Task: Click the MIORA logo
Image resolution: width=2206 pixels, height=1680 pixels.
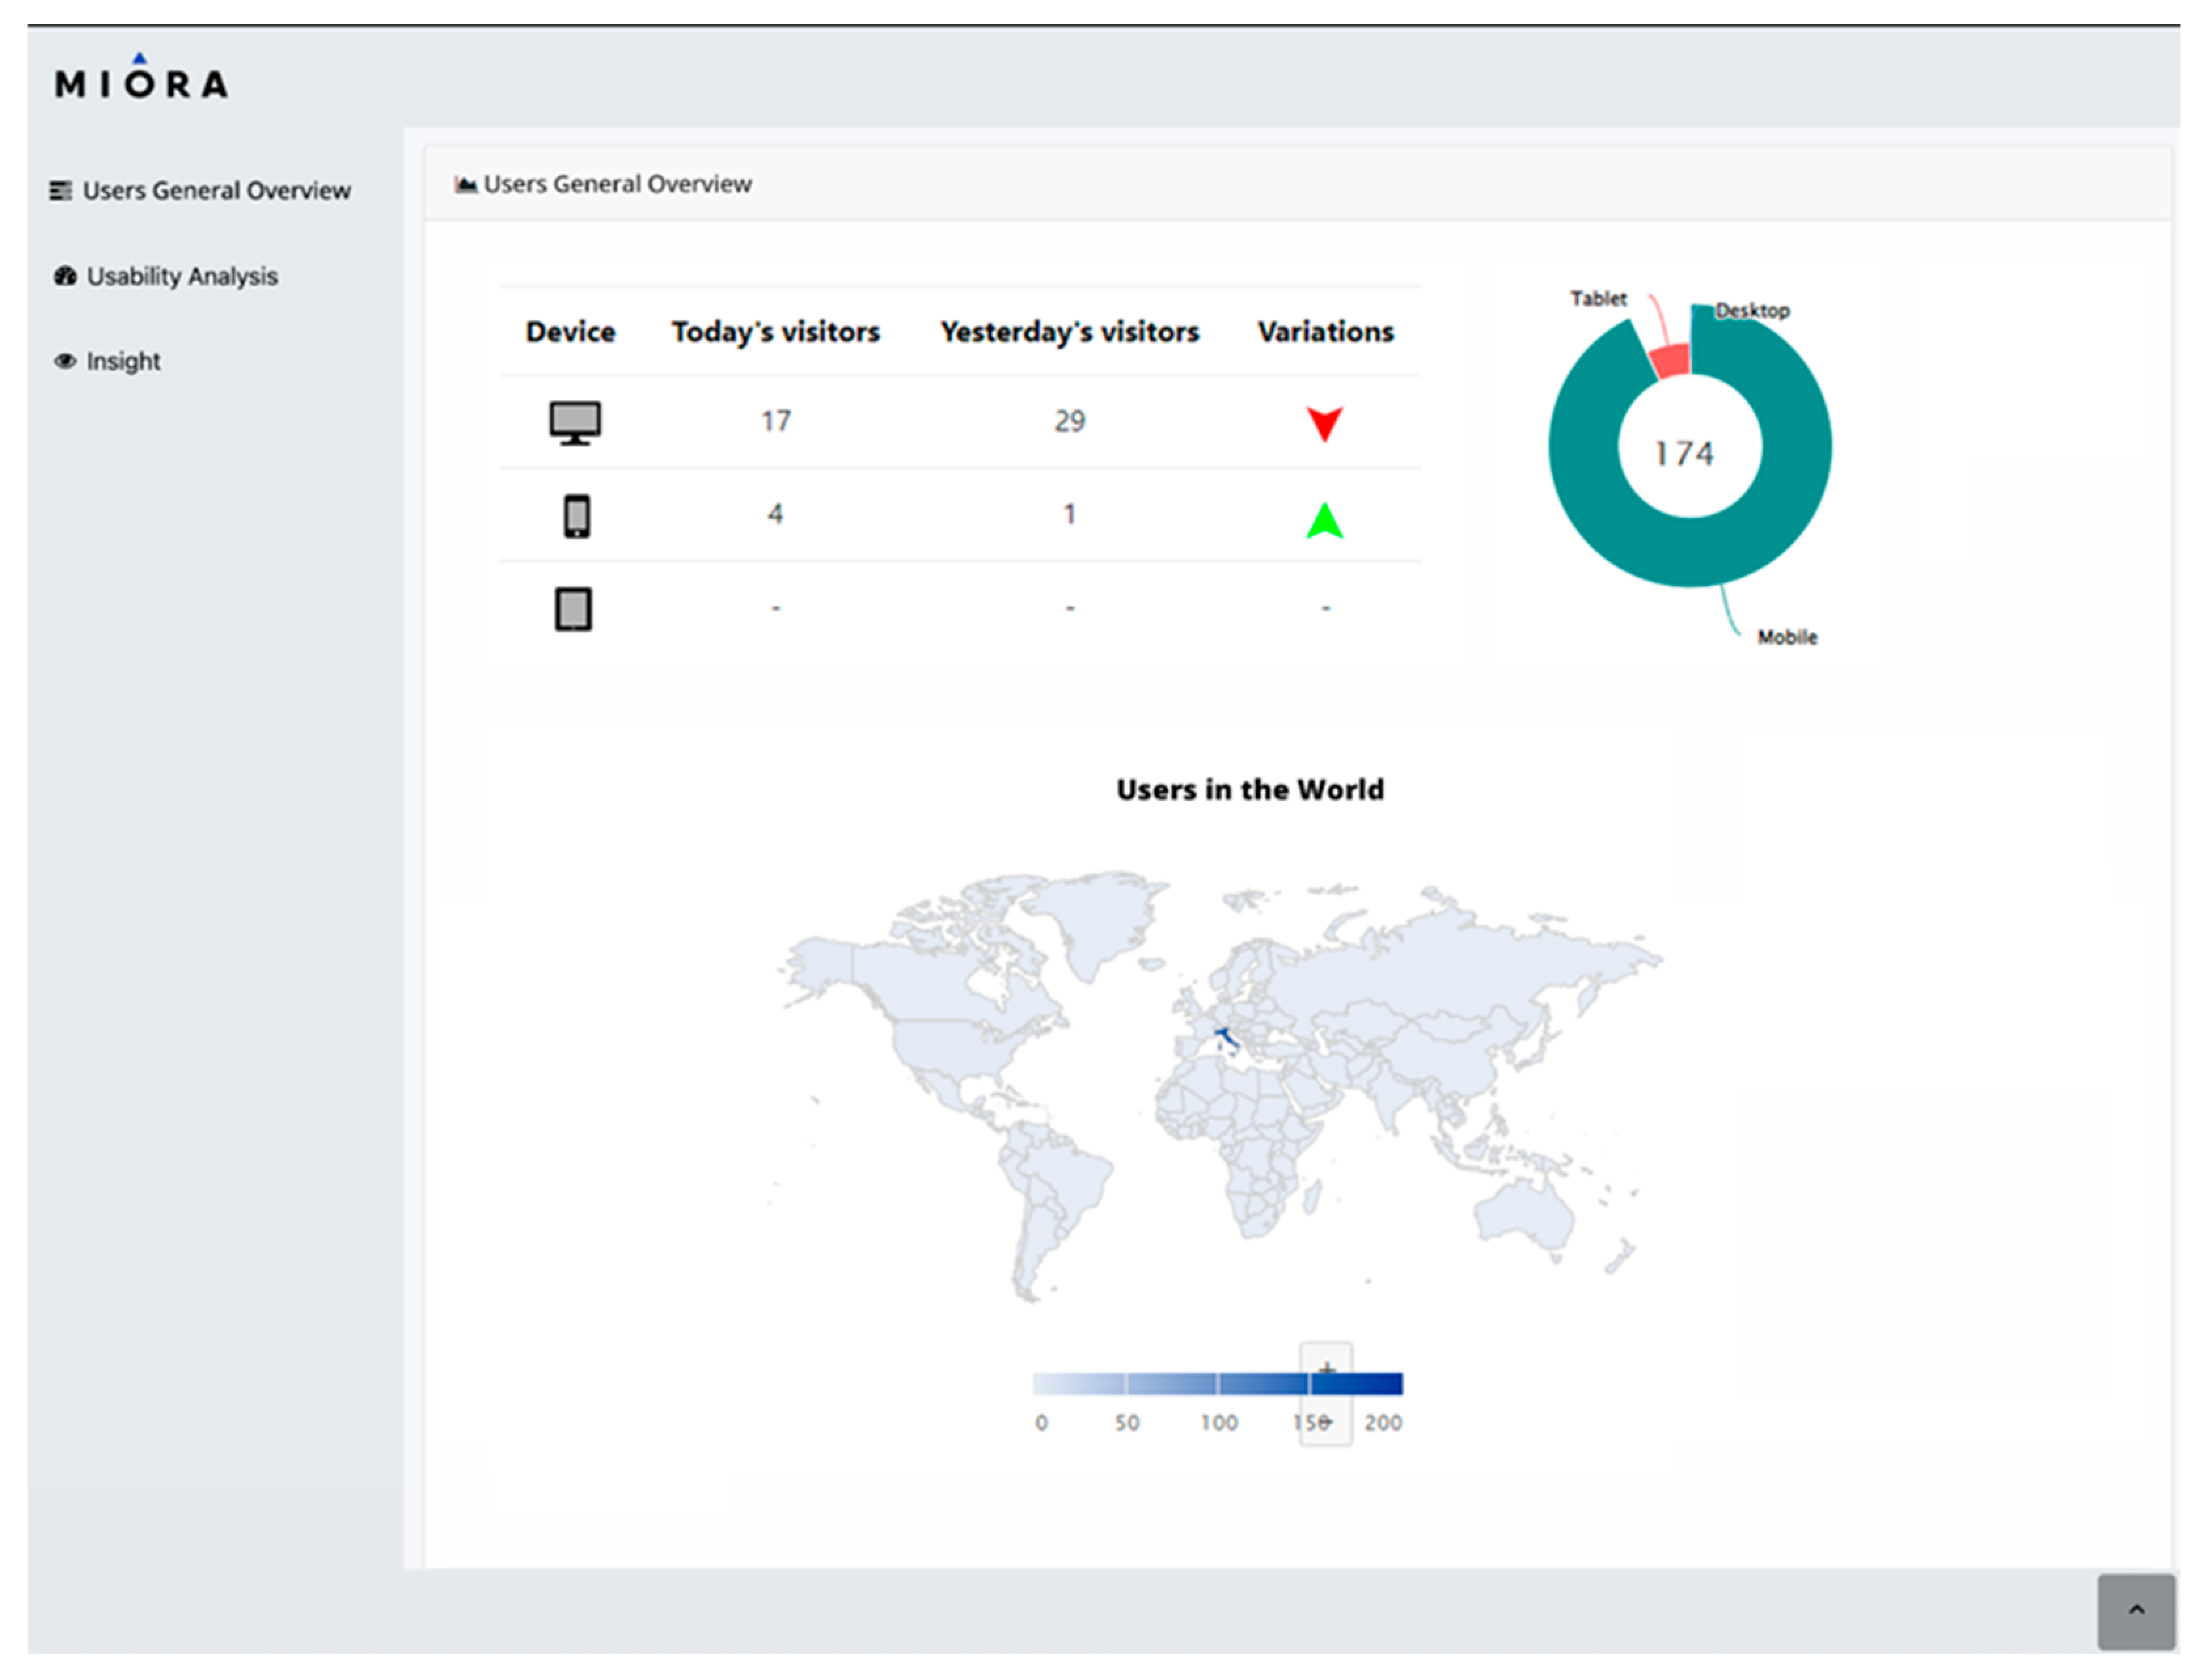Action: pos(141,80)
